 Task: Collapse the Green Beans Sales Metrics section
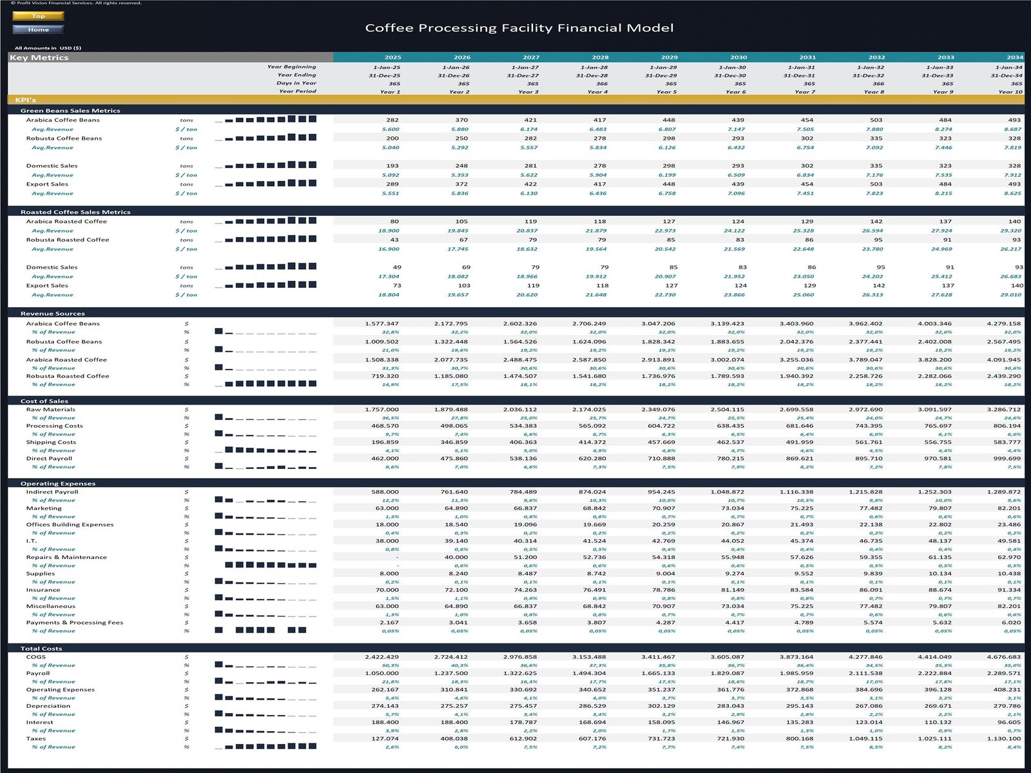71,110
